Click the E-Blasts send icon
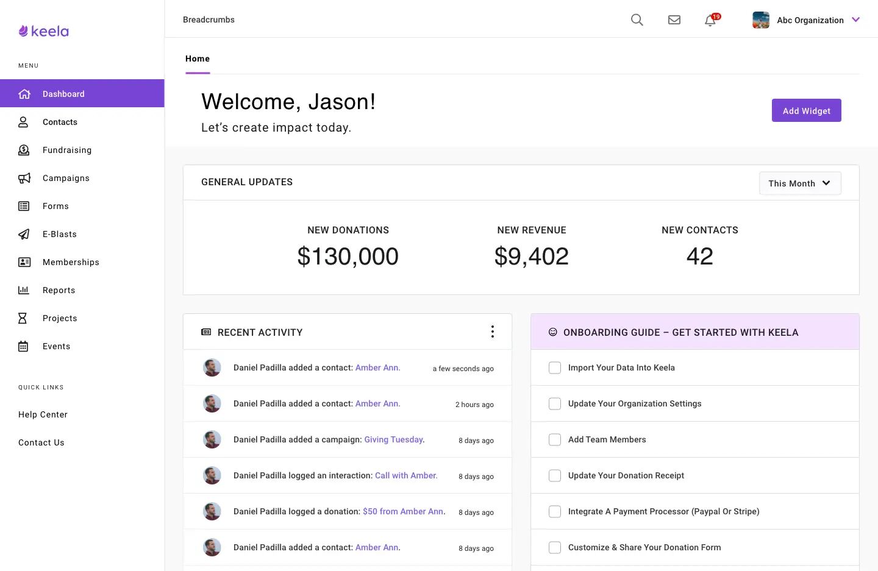Image resolution: width=878 pixels, height=571 pixels. tap(23, 234)
